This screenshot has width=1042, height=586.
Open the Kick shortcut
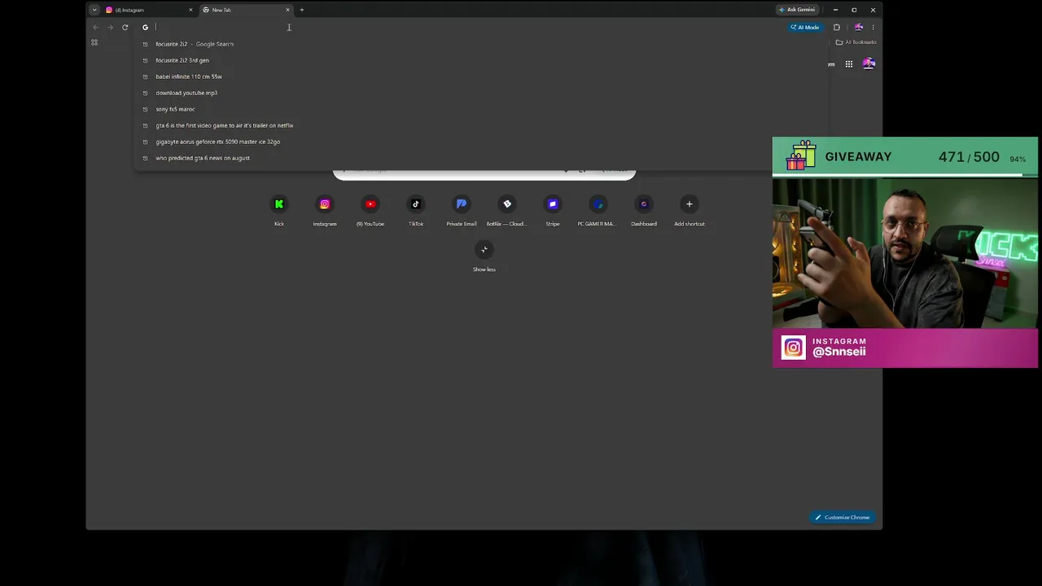(279, 210)
